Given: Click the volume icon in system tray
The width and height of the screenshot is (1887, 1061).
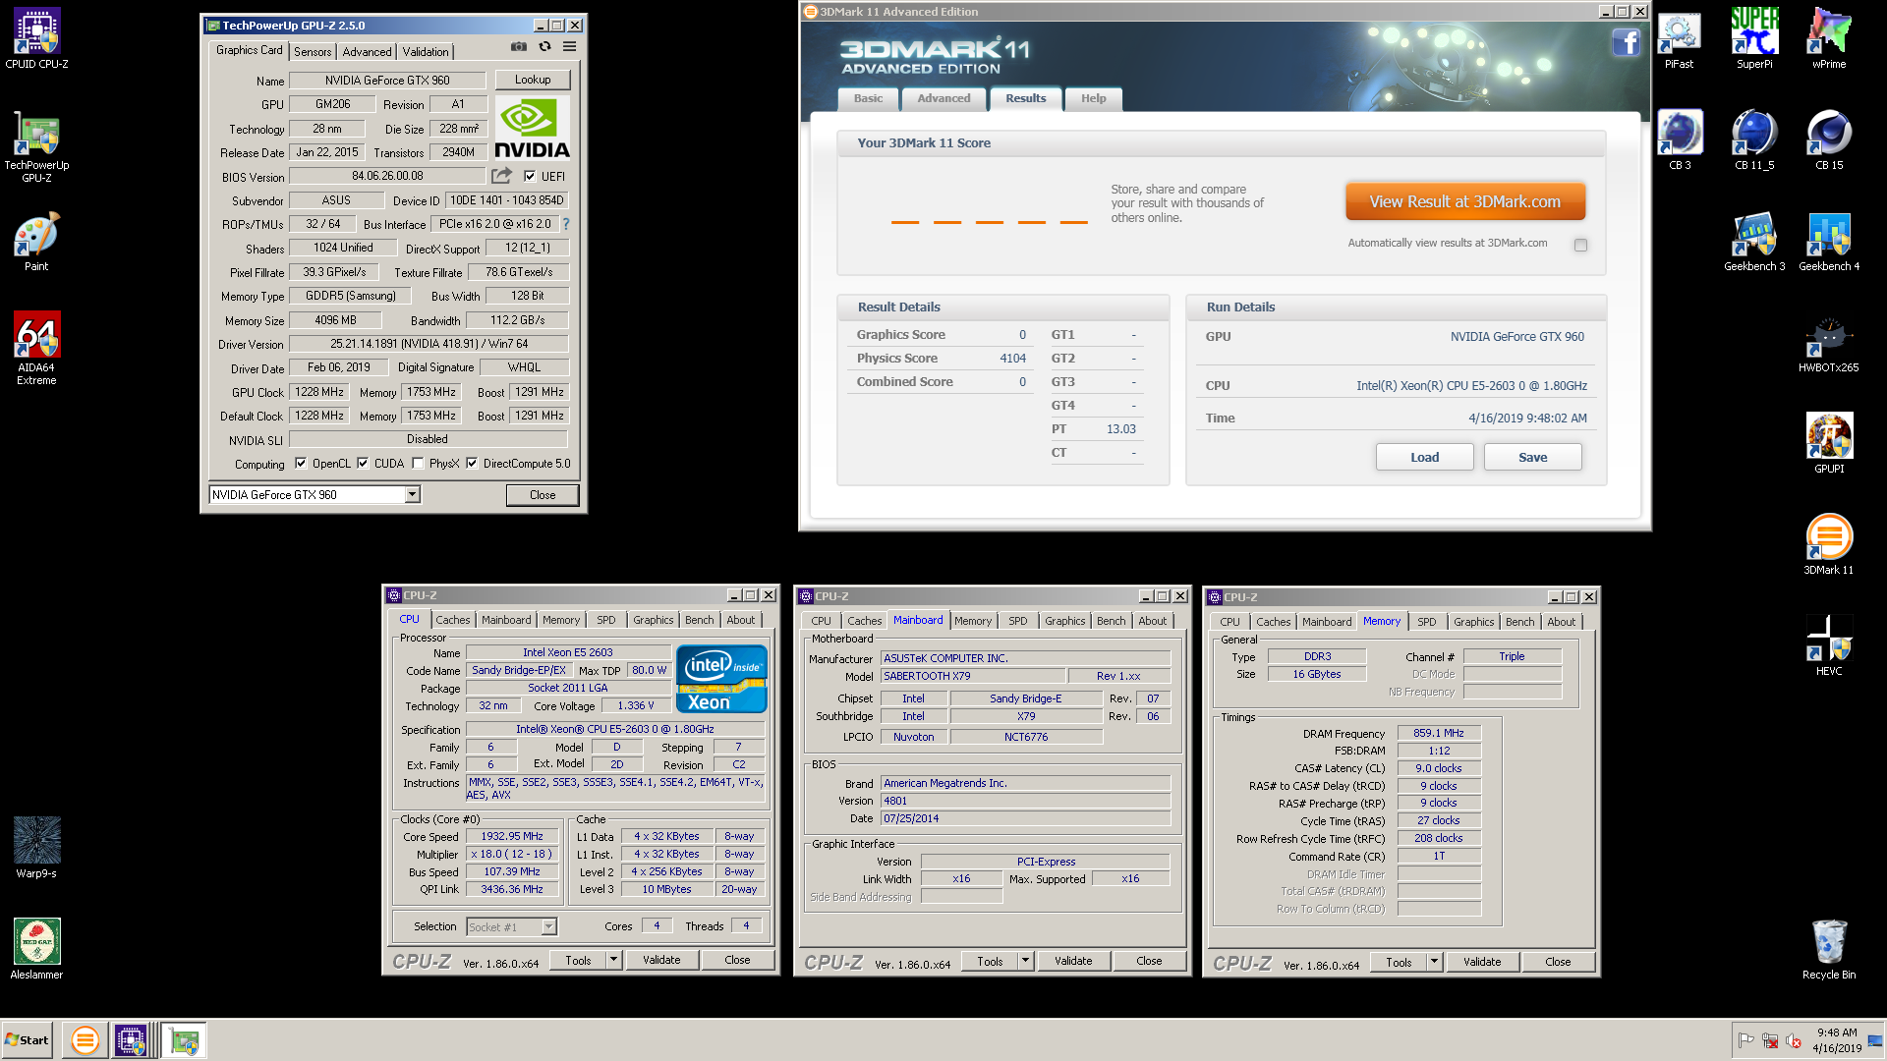Looking at the screenshot, I should [x=1794, y=1040].
